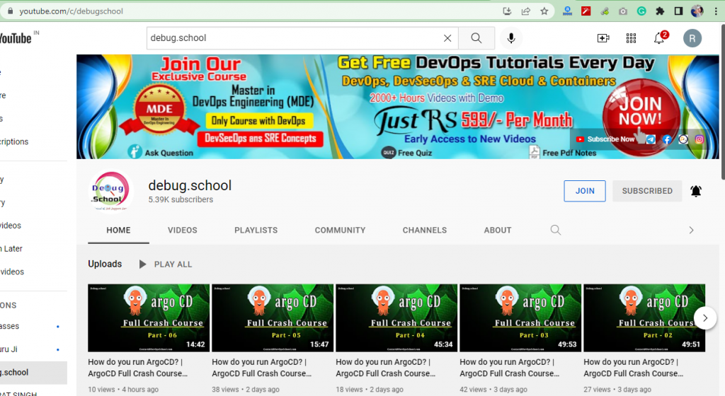Open Chrome extensions puzzle icon
The image size is (725, 396).
coord(660,11)
